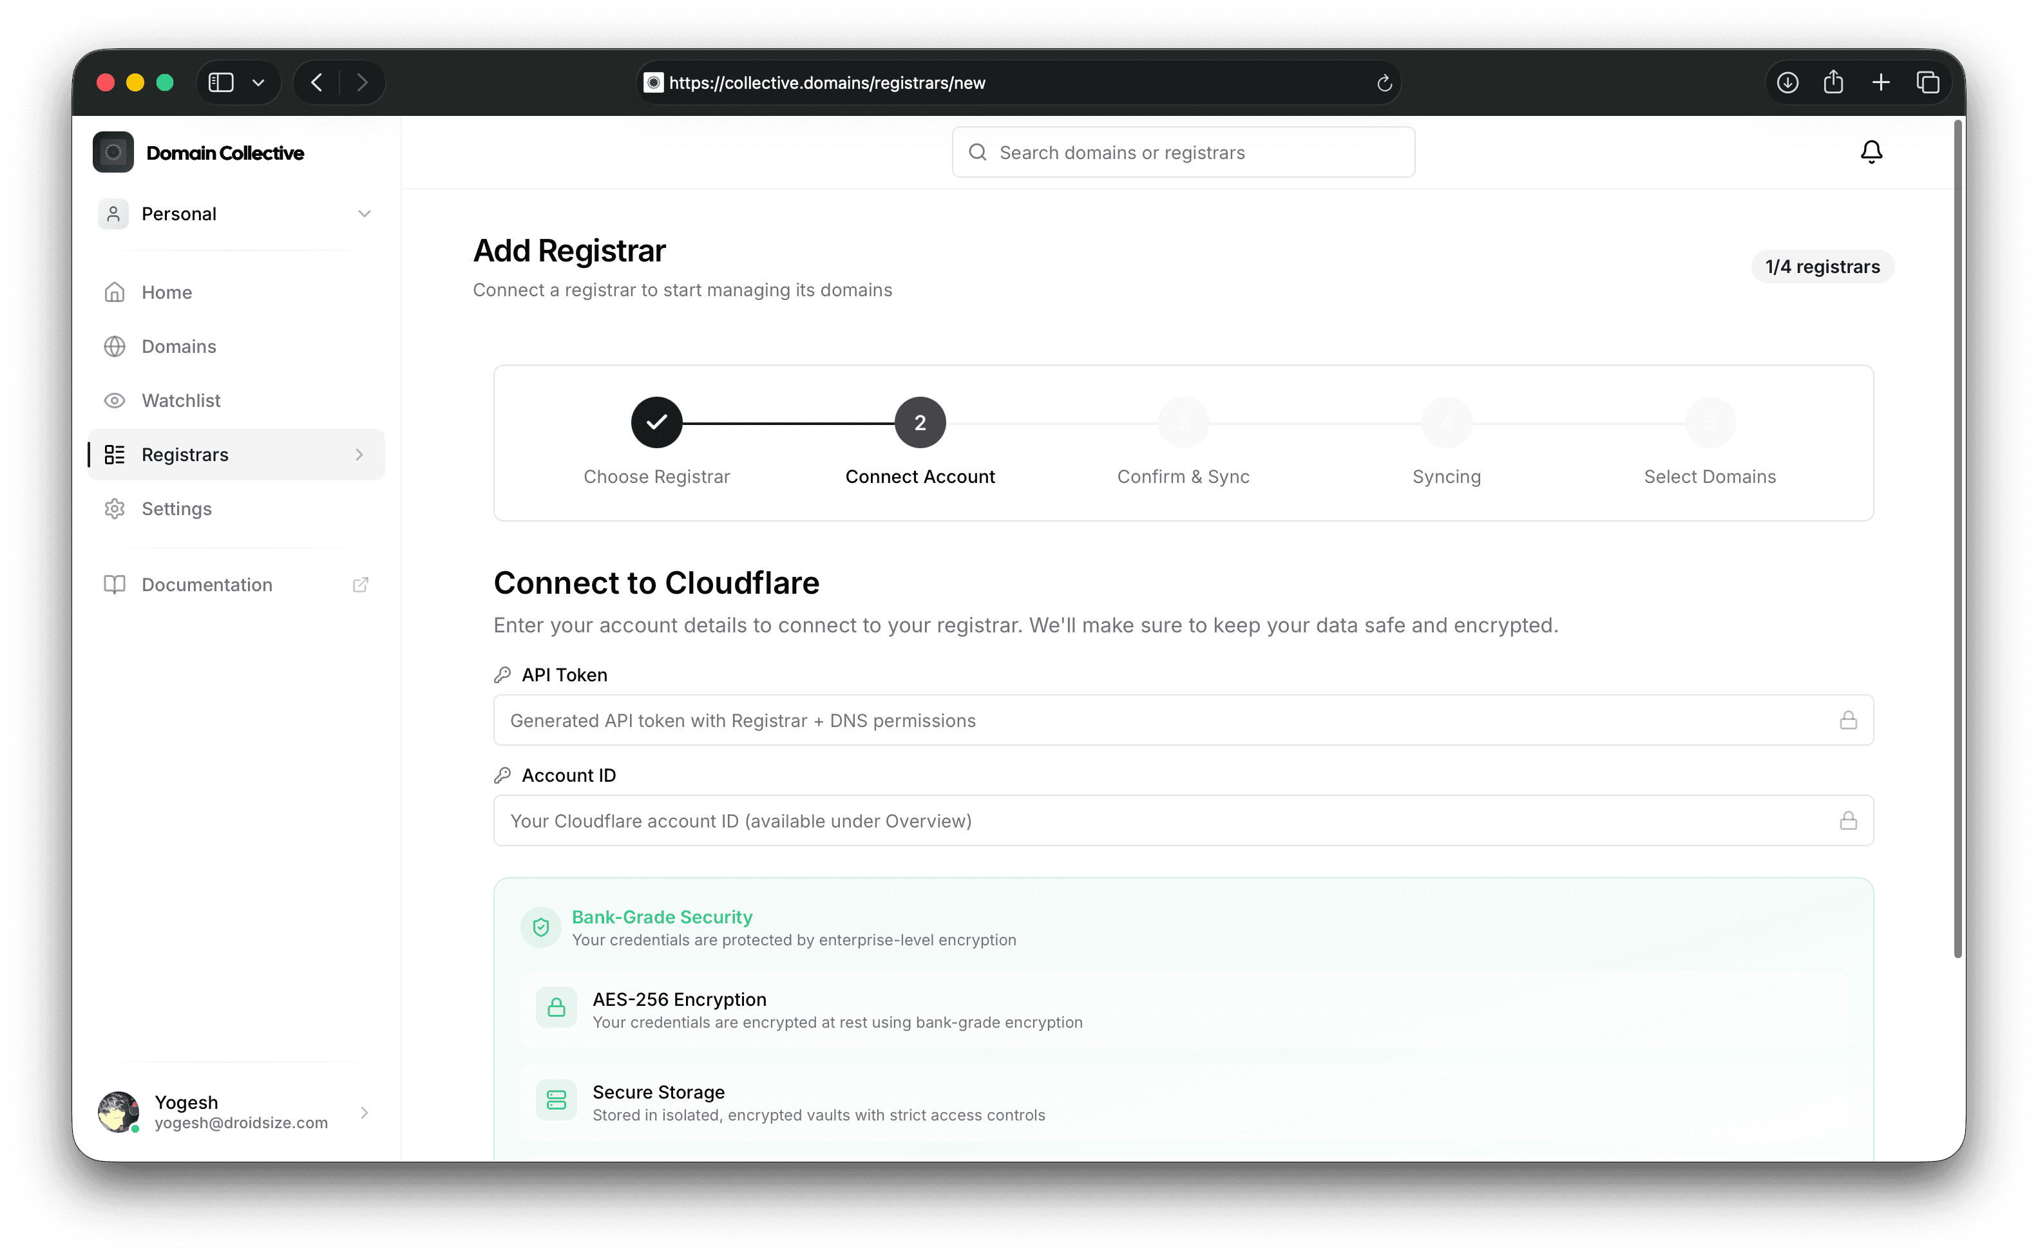Expand the Personal workspace dropdown
The image size is (2038, 1257).
point(364,214)
